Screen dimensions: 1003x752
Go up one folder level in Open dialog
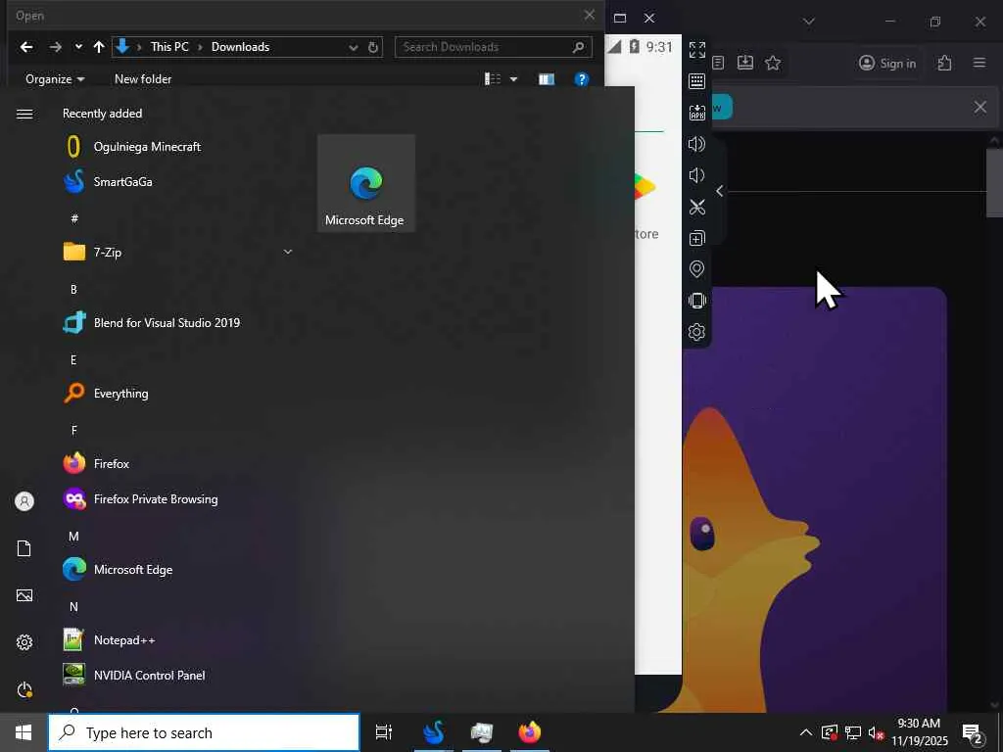[x=99, y=47]
